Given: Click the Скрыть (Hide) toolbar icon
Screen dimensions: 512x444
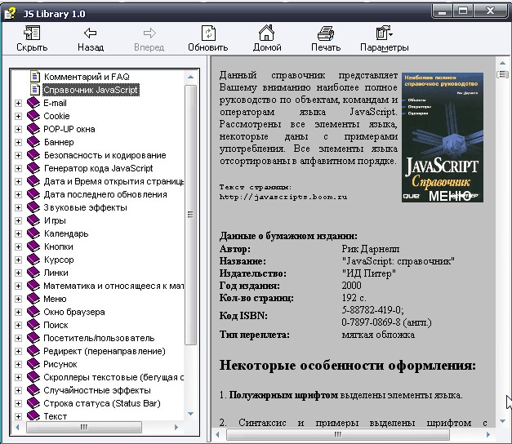Looking at the screenshot, I should pos(32,33).
